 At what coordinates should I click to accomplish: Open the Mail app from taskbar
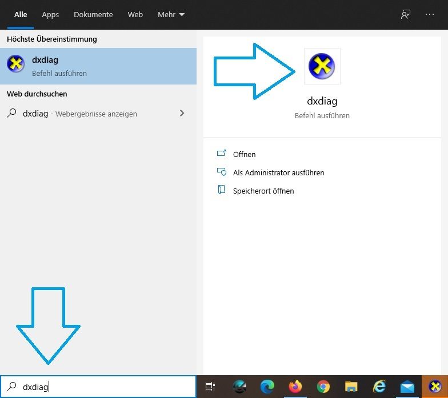pyautogui.click(x=407, y=387)
